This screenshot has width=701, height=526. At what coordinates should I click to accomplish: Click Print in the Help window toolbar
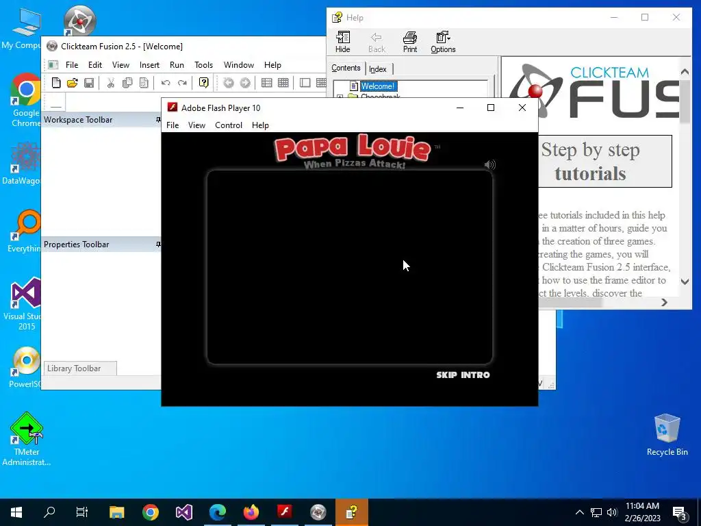(410, 42)
